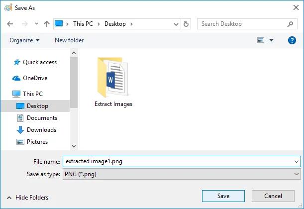
Task: Click the This PC monitor icon
Action: (x=16, y=94)
